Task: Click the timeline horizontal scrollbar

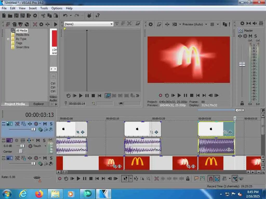Action: pyautogui.click(x=154, y=172)
